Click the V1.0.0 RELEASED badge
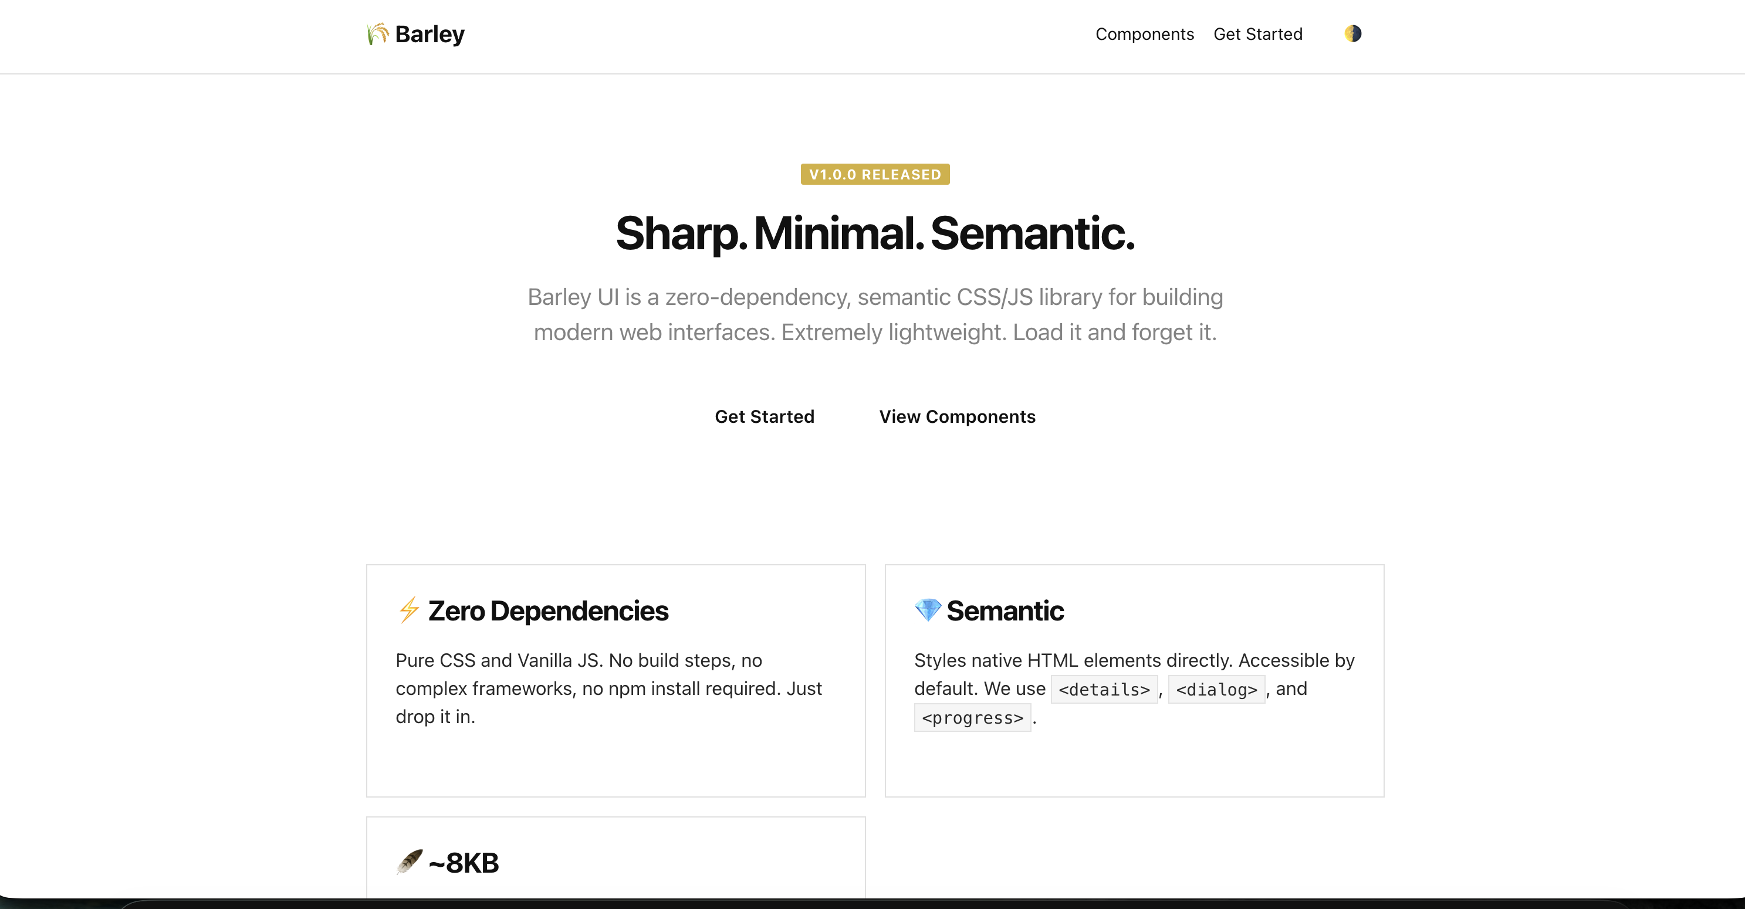1745x909 pixels. 874,174
